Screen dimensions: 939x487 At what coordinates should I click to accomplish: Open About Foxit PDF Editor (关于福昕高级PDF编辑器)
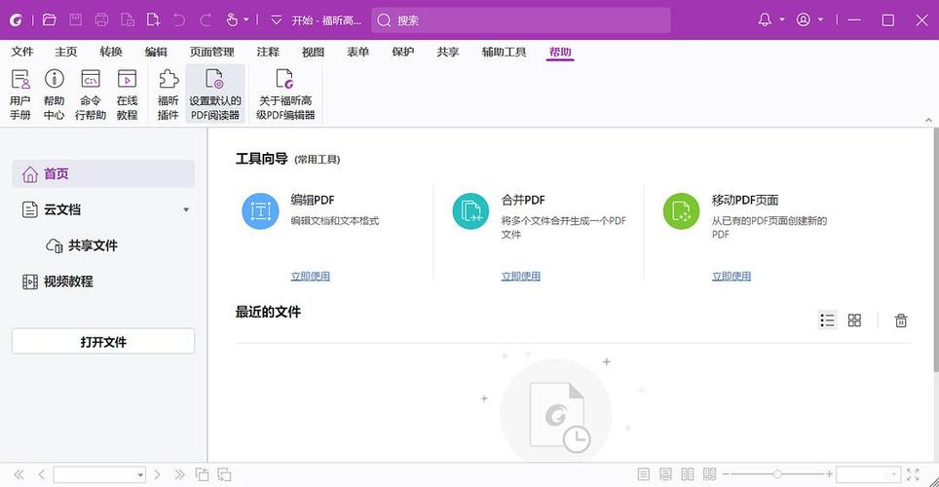point(285,94)
